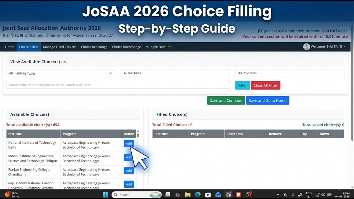
Task: Open the Windows Start menu
Action: tap(105, 195)
